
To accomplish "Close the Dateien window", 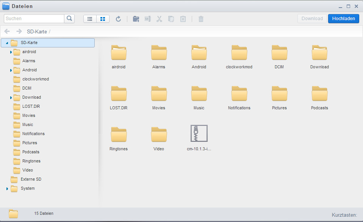I will tap(356, 6).
